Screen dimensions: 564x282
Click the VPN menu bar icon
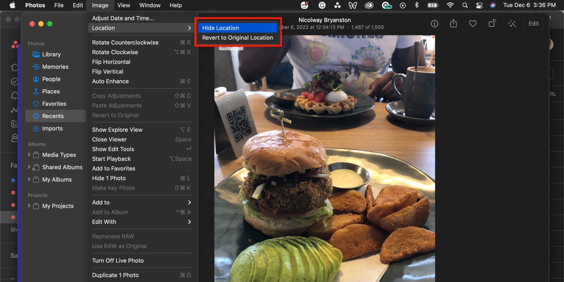pos(387,5)
